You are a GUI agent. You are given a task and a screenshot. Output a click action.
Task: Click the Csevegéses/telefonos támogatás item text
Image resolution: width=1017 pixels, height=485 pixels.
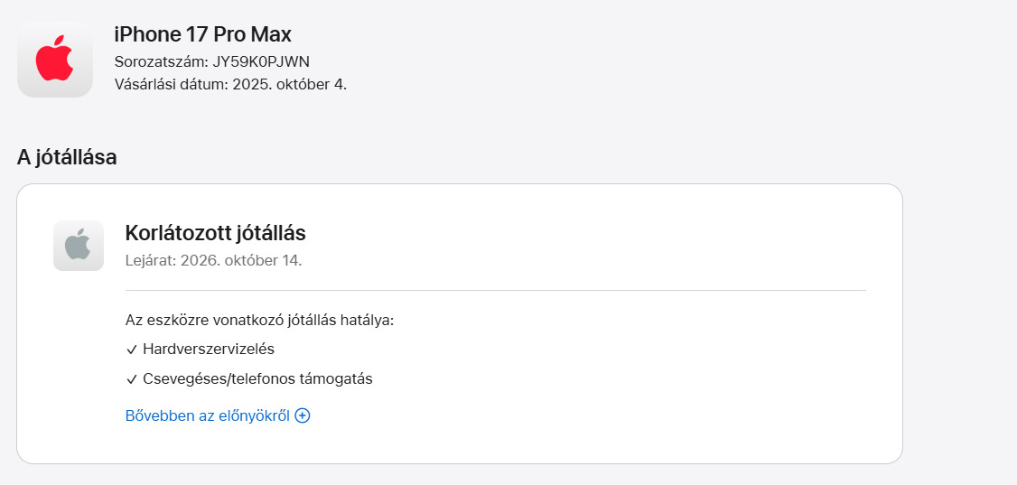[x=257, y=379]
